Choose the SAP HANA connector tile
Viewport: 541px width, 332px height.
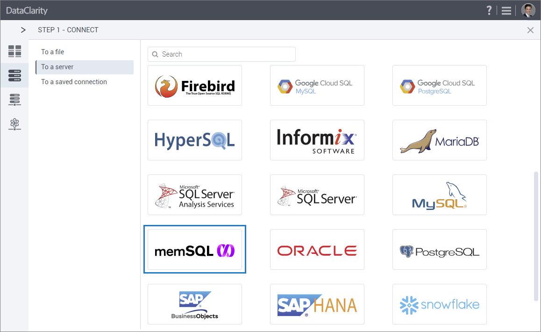coord(317,304)
